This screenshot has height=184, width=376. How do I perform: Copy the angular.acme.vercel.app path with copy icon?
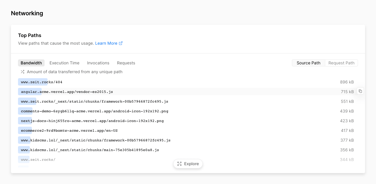[x=360, y=91]
